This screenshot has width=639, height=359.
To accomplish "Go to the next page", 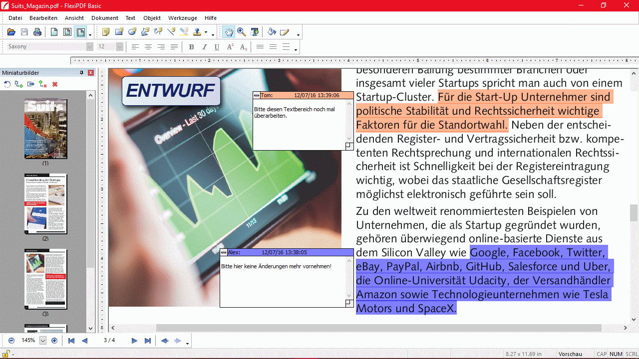I will point(134,341).
